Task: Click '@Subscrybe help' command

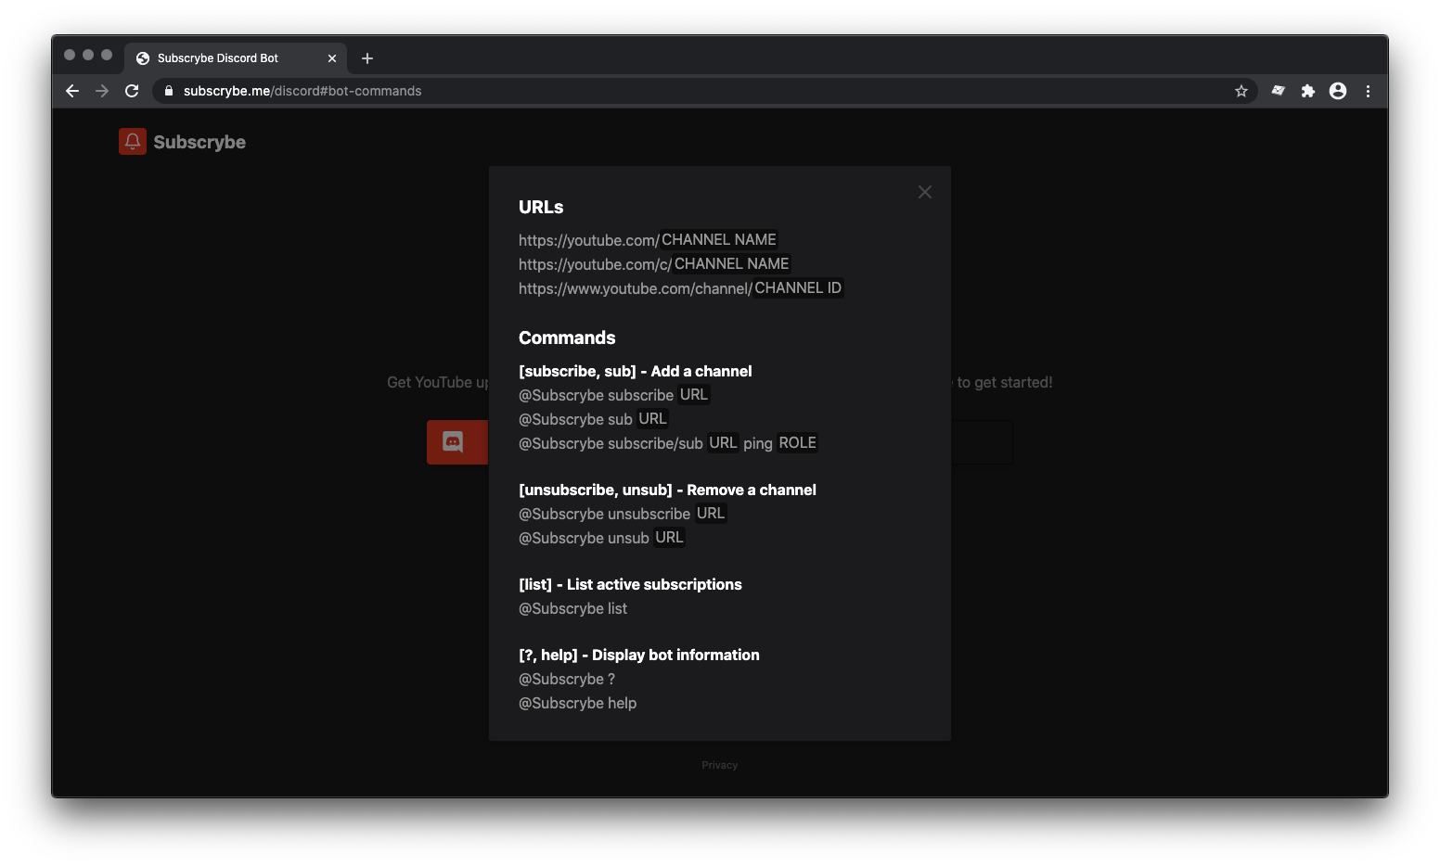Action: pyautogui.click(x=577, y=703)
